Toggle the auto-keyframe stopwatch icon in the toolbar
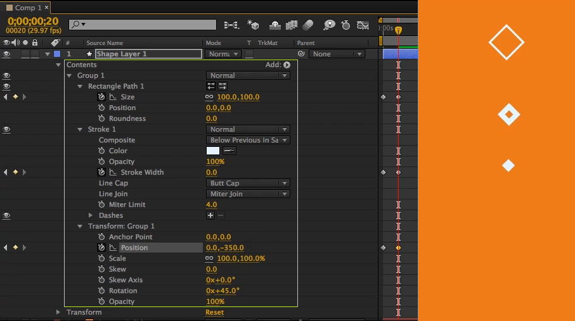Image resolution: width=575 pixels, height=321 pixels. pyautogui.click(x=346, y=25)
